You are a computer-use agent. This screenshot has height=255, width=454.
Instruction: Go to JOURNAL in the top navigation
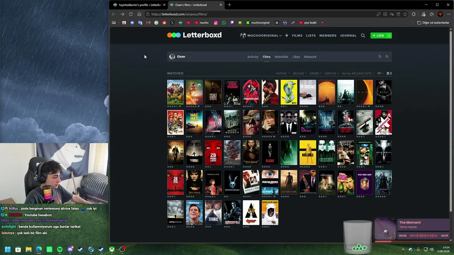[348, 35]
